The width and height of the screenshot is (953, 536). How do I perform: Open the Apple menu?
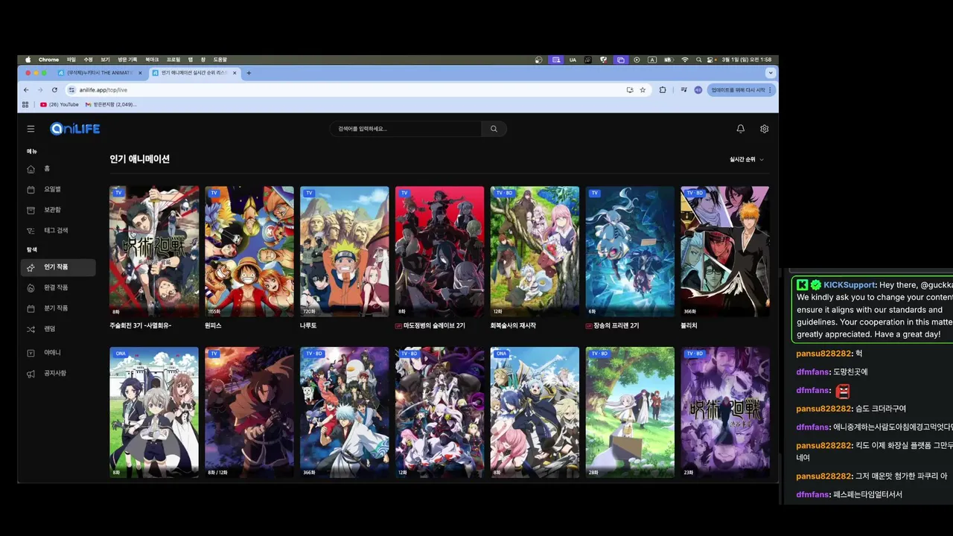click(28, 60)
